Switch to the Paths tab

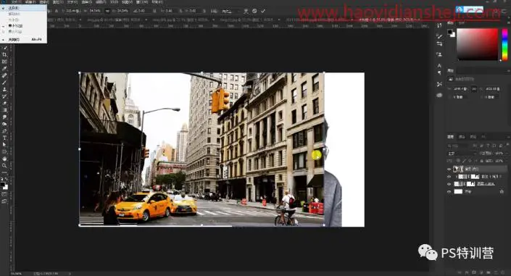point(473,137)
